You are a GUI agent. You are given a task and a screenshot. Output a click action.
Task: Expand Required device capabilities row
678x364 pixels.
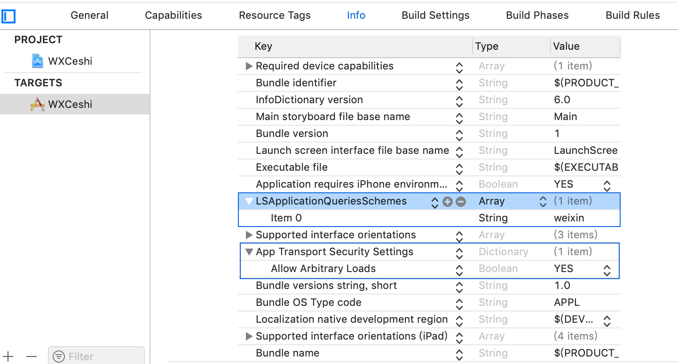249,66
